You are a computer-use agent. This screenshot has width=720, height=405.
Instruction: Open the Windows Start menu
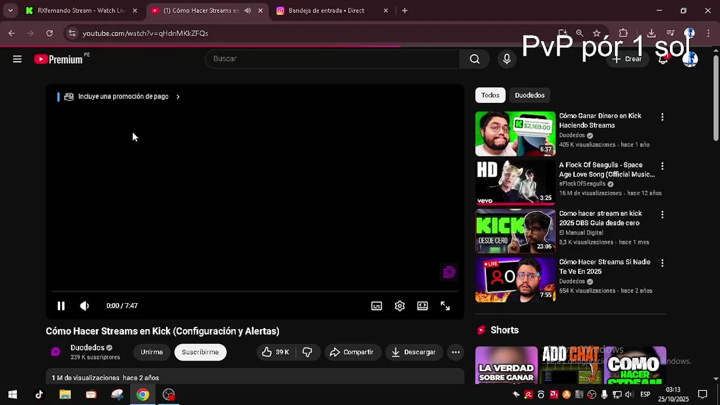[12, 395]
